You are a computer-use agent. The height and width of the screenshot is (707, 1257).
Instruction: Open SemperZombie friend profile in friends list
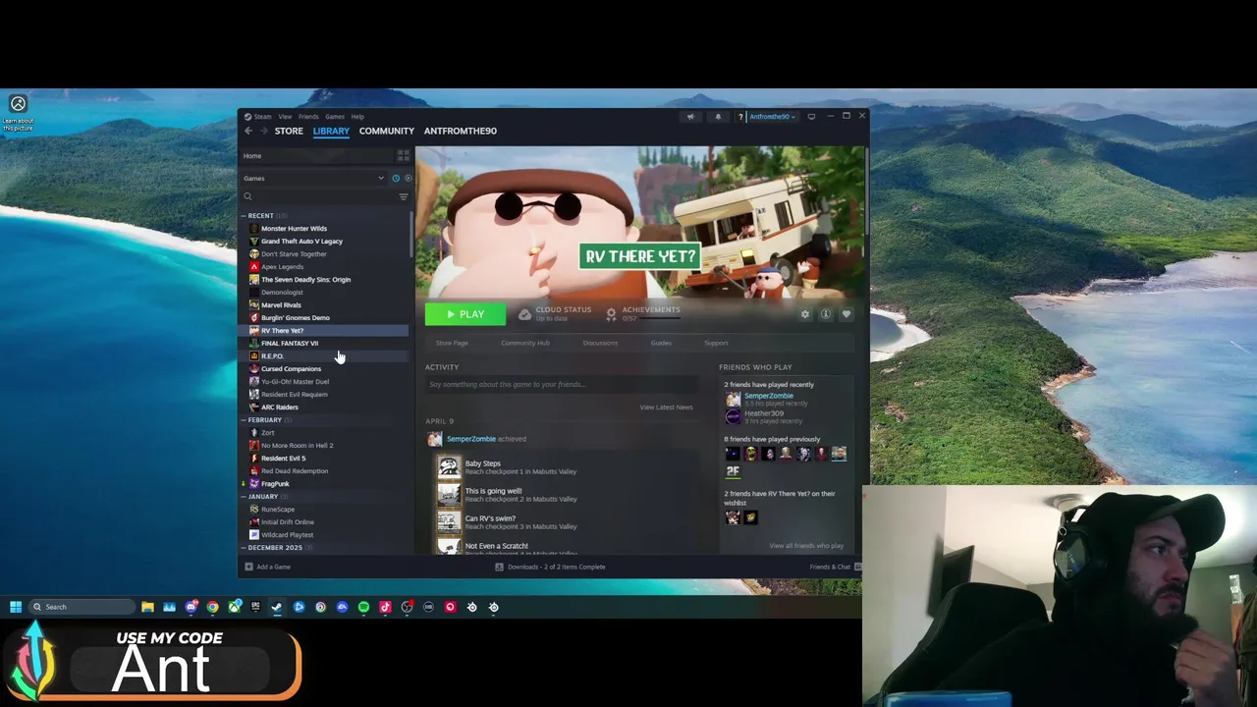pyautogui.click(x=768, y=396)
